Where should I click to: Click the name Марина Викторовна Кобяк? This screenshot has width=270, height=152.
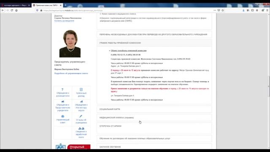(67, 69)
